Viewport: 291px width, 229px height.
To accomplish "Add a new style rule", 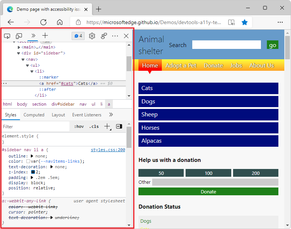I will [107, 127].
